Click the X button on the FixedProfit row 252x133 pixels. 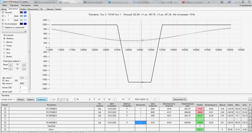250,126
